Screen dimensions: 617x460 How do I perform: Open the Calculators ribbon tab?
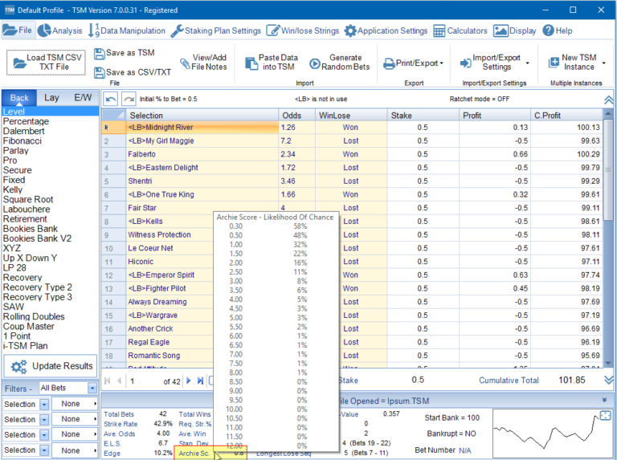click(460, 31)
